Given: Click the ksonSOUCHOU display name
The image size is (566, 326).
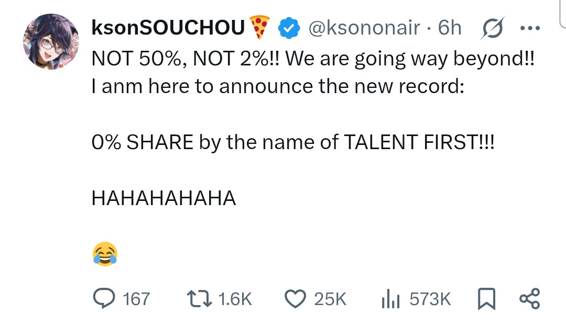Looking at the screenshot, I should tap(168, 28).
